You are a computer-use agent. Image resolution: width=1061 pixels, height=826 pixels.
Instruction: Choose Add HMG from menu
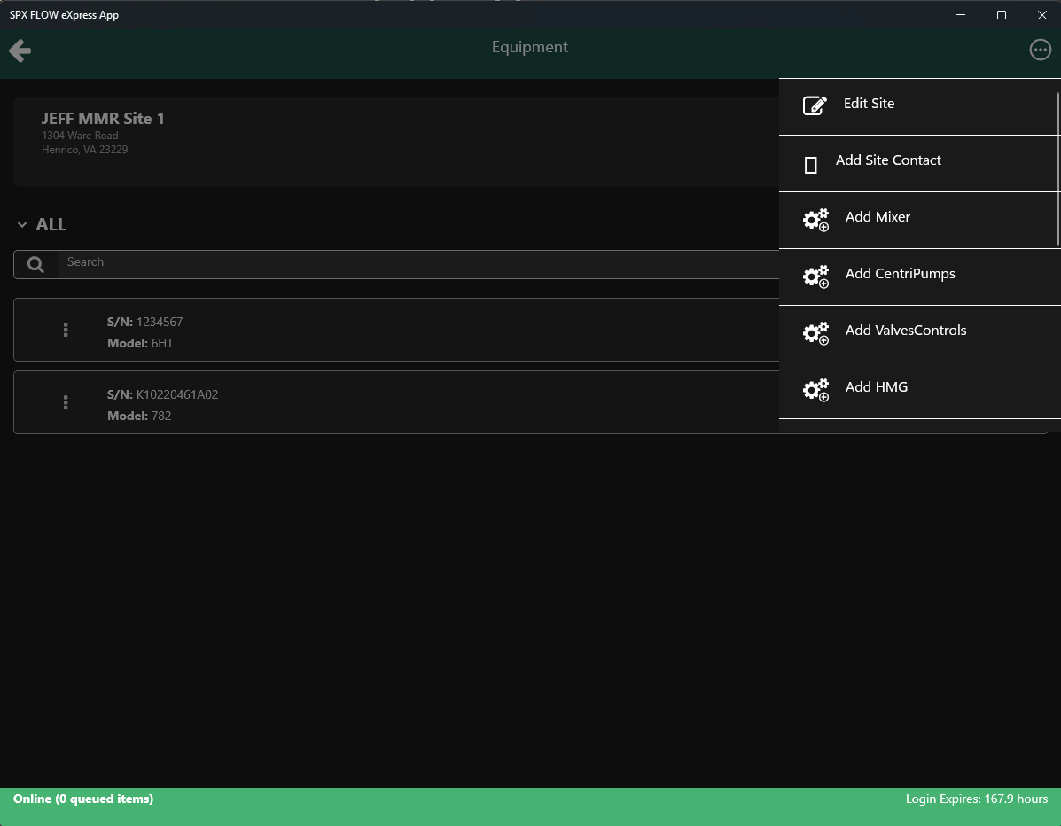click(919, 391)
